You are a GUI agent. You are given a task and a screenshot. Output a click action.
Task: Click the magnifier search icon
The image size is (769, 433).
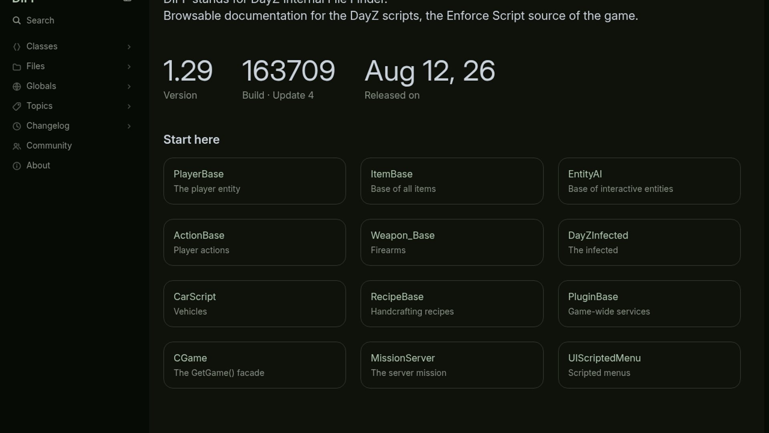pyautogui.click(x=16, y=20)
